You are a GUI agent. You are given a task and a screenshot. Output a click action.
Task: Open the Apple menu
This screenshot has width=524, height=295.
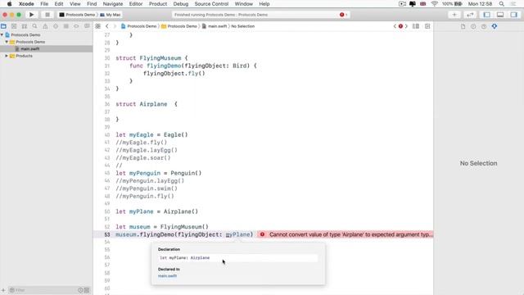click(x=9, y=4)
